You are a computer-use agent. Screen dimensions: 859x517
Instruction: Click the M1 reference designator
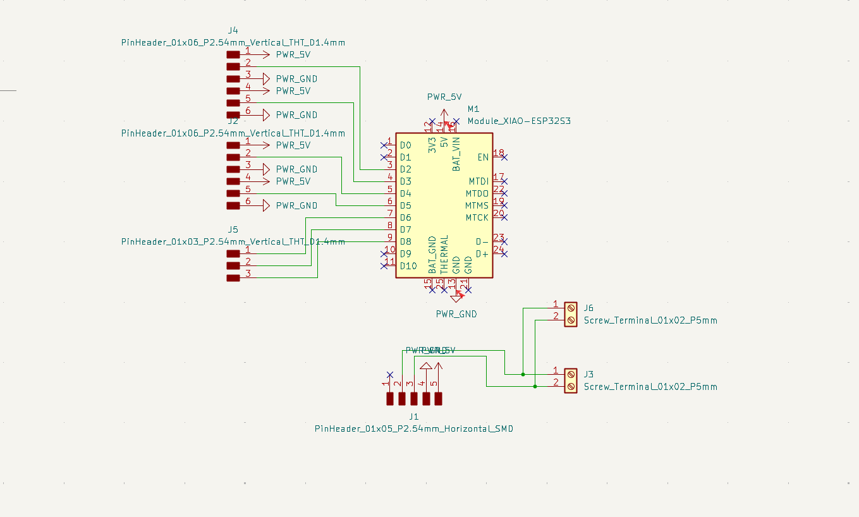pos(473,109)
